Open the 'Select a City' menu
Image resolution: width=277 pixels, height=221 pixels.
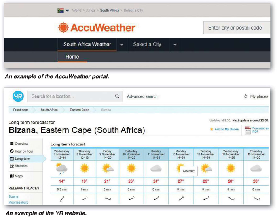[147, 45]
